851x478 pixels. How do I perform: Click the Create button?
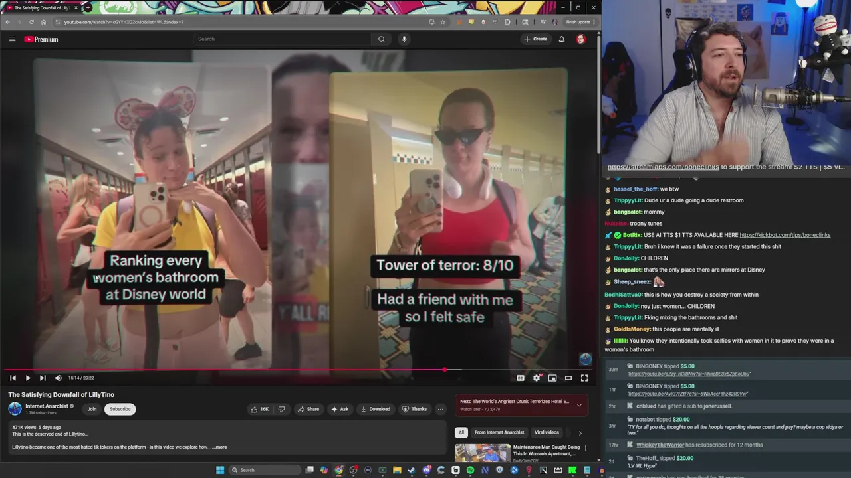[x=535, y=39]
